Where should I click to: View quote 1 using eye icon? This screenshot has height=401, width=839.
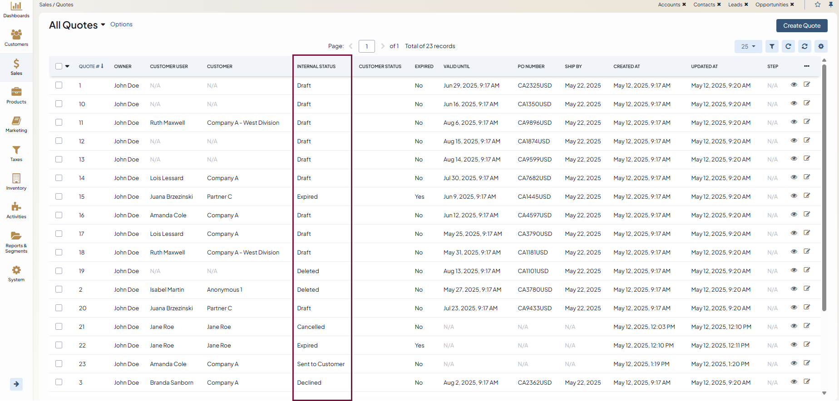[x=794, y=85]
